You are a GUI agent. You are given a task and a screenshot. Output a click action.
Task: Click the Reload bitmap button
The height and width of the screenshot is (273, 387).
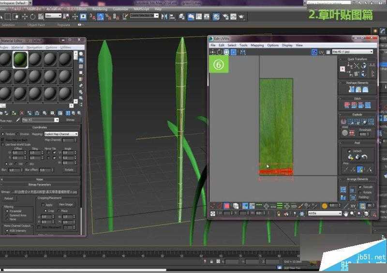pyautogui.click(x=9, y=198)
